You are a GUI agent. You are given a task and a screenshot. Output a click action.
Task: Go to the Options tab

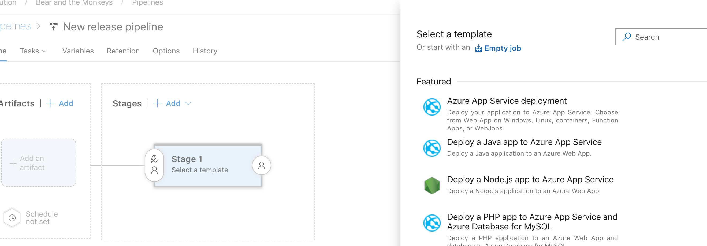[x=166, y=51]
